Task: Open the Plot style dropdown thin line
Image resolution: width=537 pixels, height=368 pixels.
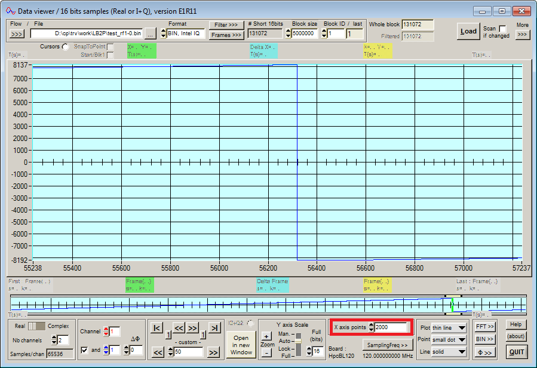Action: [449, 328]
